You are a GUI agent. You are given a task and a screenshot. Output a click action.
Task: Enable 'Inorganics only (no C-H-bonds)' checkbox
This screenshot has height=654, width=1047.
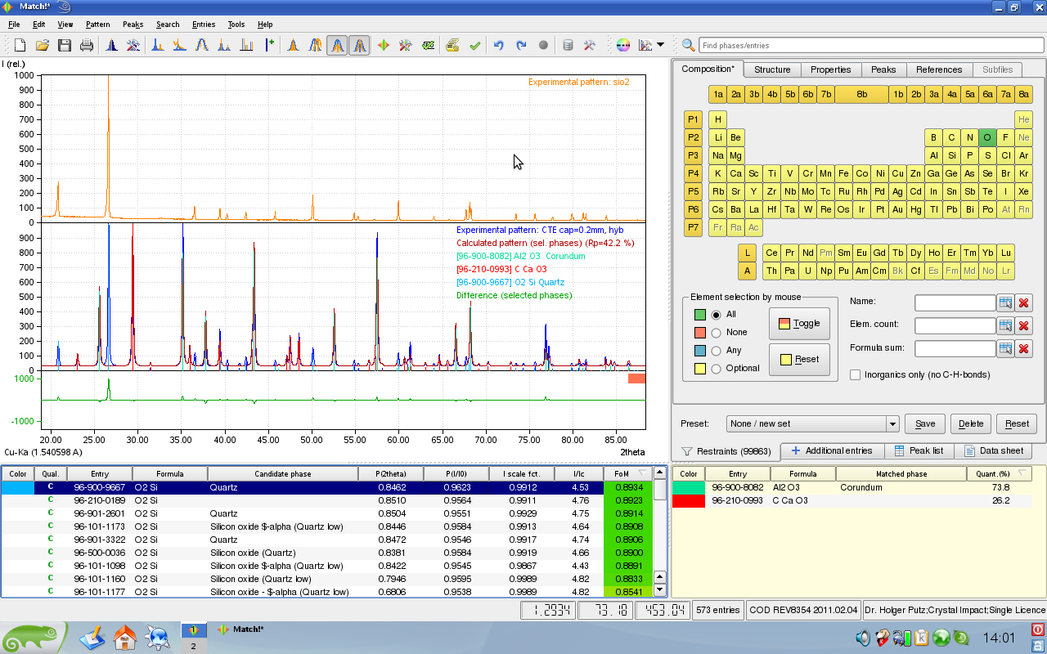pos(856,375)
